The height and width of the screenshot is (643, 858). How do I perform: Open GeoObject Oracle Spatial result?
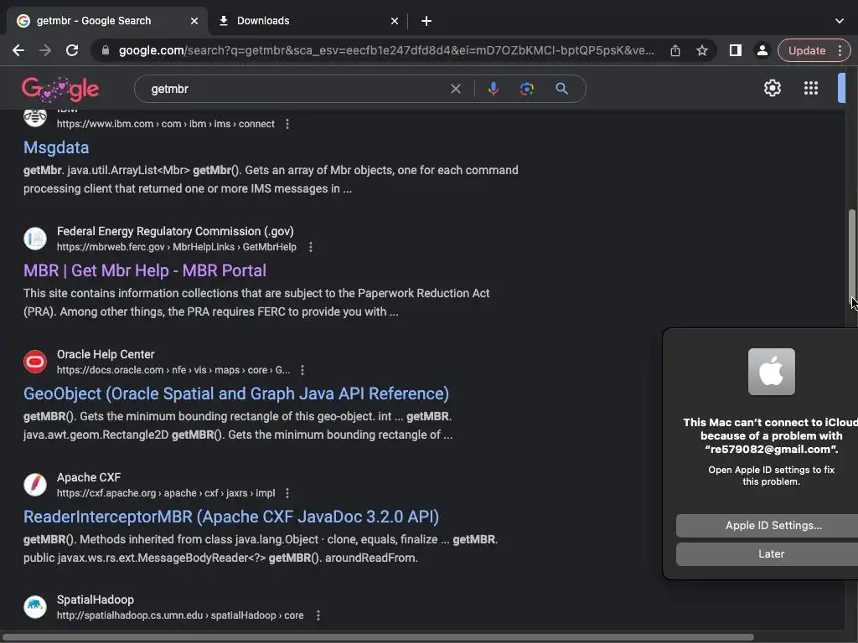coord(236,394)
